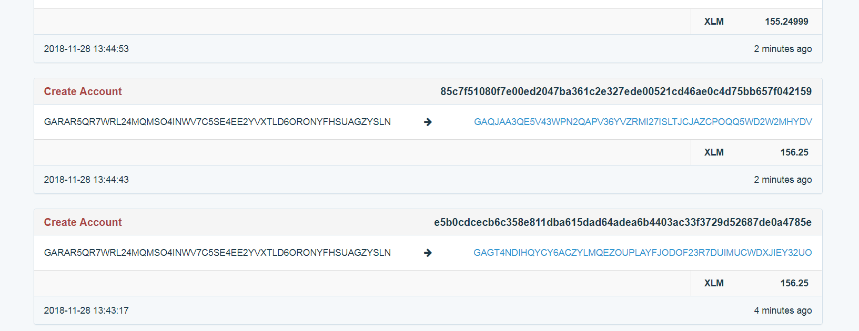This screenshot has height=331, width=859.
Task: Click the XLM label in e5b0cdcecb transaction
Action: pyautogui.click(x=714, y=283)
